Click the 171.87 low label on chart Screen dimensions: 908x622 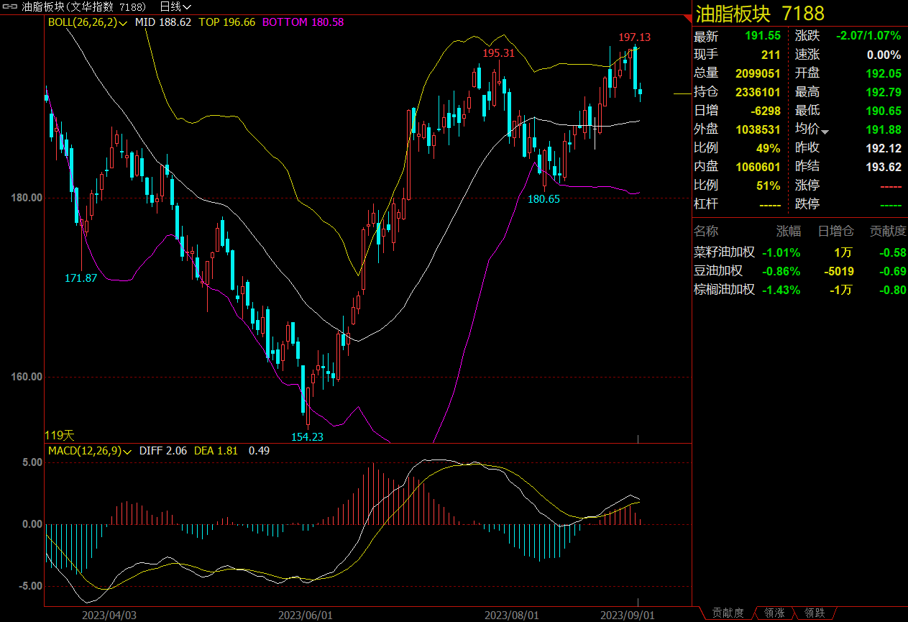[81, 278]
